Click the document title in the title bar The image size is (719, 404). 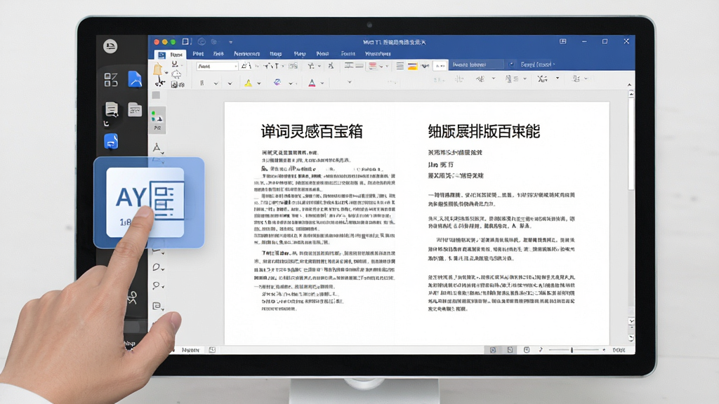pyautogui.click(x=395, y=42)
